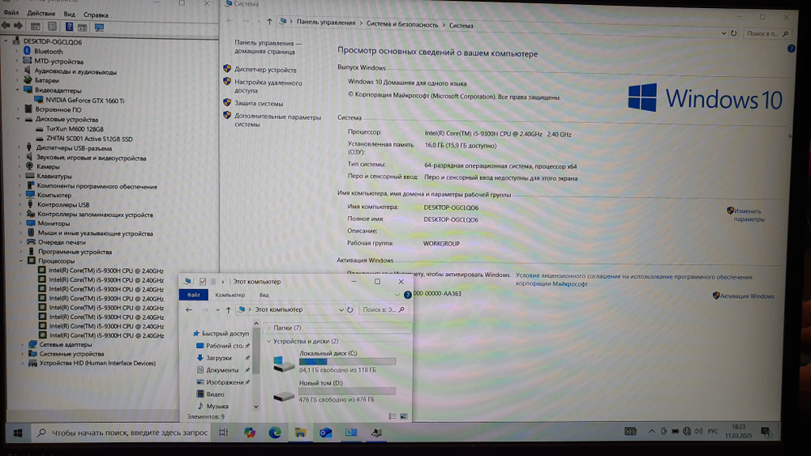Open the Explorer address bar dropdown
811x456 pixels.
(x=341, y=310)
